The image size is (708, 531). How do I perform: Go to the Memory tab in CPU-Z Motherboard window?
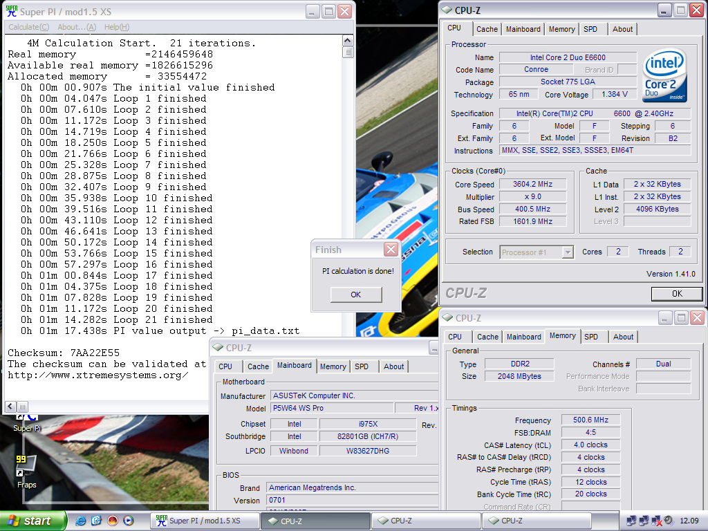[x=333, y=366]
